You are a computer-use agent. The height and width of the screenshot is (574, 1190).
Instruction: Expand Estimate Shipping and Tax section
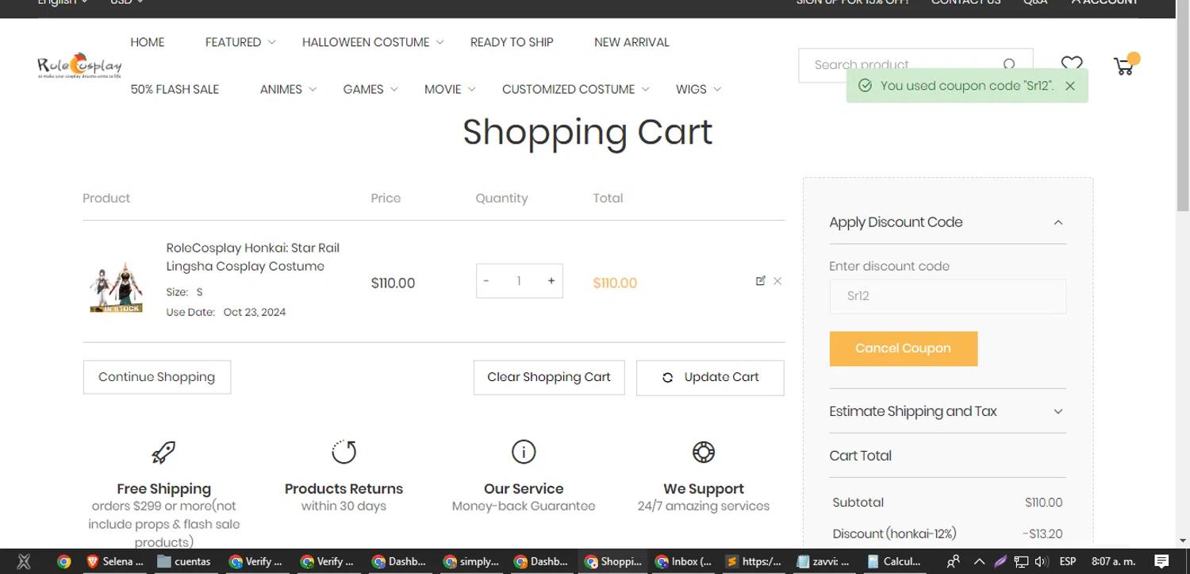1058,411
